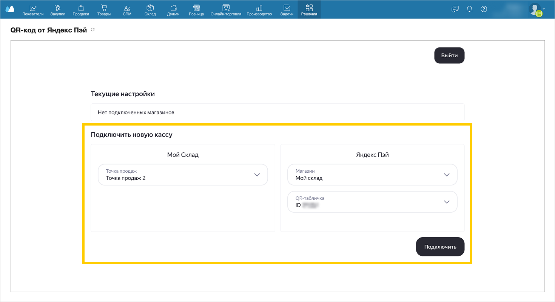Viewport: 555px width, 302px height.
Task: Refresh the QR-код от Яндекс Пэй page
Action: 93,30
